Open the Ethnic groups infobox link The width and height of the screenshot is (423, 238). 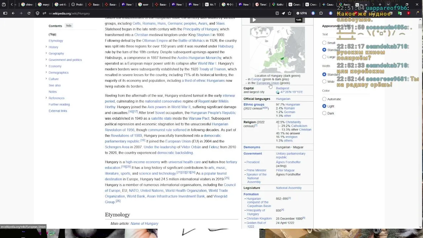[x=254, y=104]
